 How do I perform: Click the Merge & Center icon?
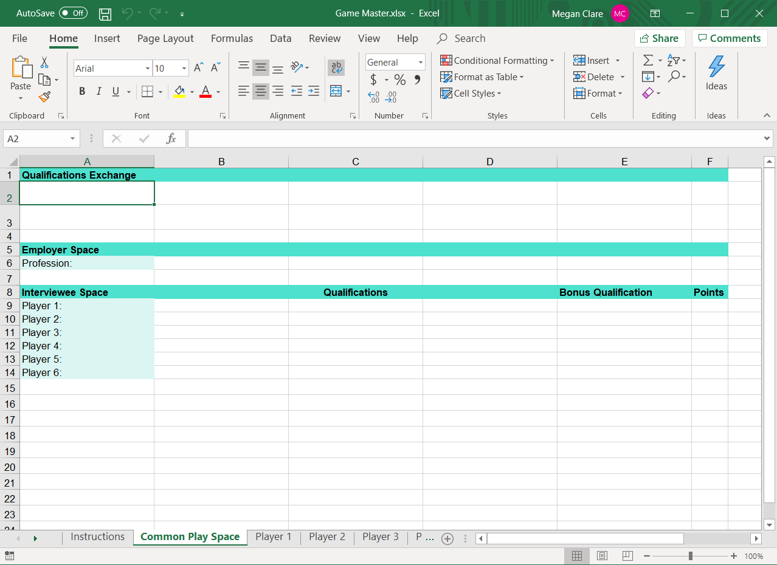click(x=336, y=91)
